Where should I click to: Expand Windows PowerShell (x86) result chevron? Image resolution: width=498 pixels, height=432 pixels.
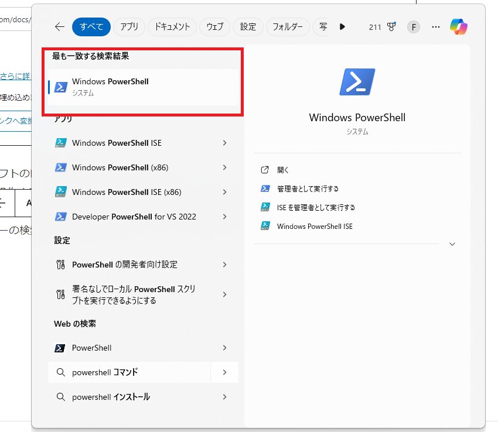click(224, 167)
